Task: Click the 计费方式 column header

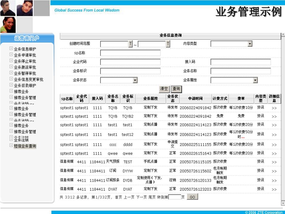Action: coord(220,99)
